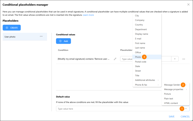This screenshot has height=121, width=193.
Task: Choose Company in the attributes menu
Action: 147,20
